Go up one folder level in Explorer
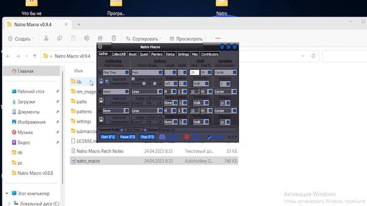 (34, 56)
